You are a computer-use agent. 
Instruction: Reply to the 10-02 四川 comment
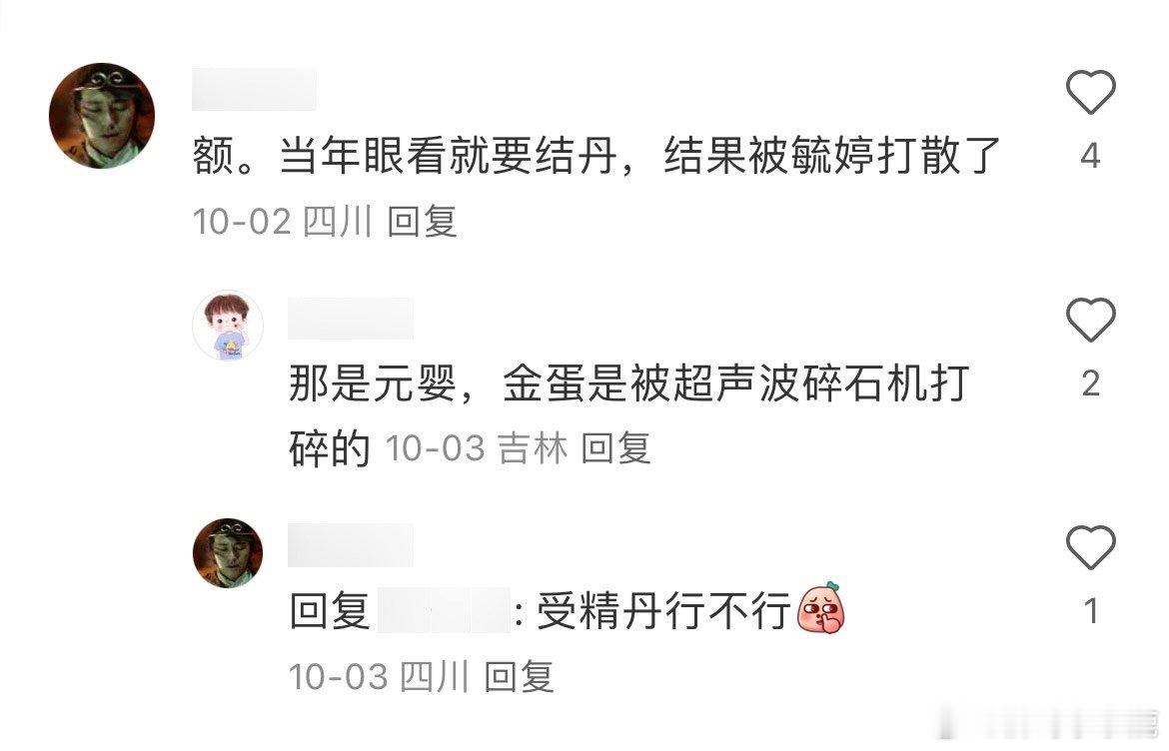pos(422,222)
